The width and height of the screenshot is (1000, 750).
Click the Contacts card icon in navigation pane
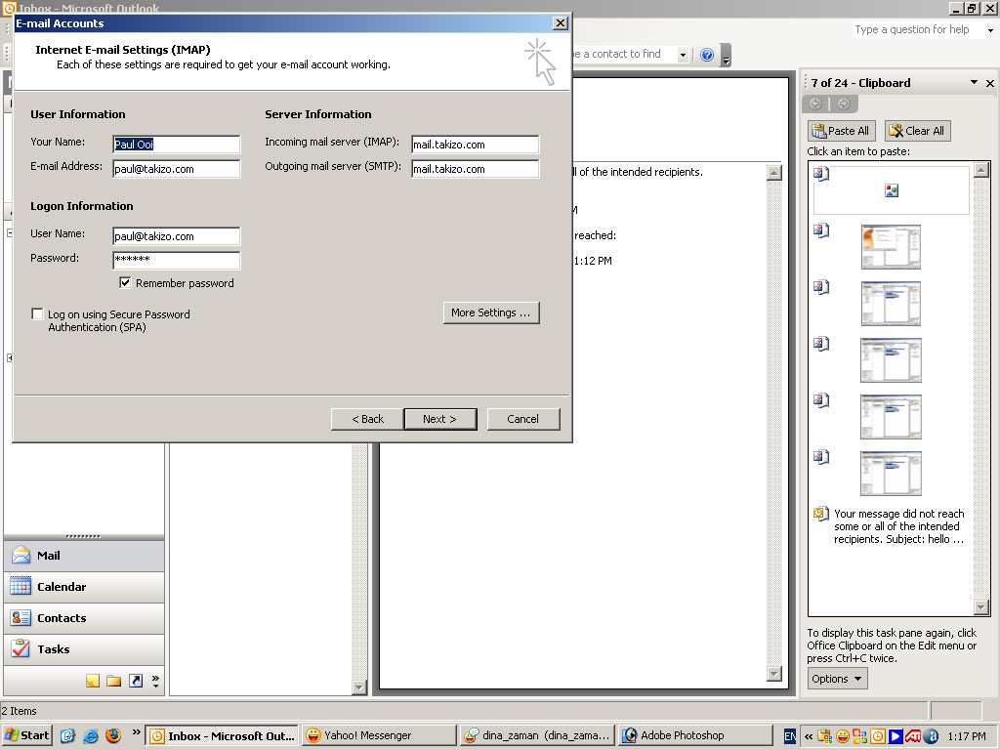[x=21, y=617]
